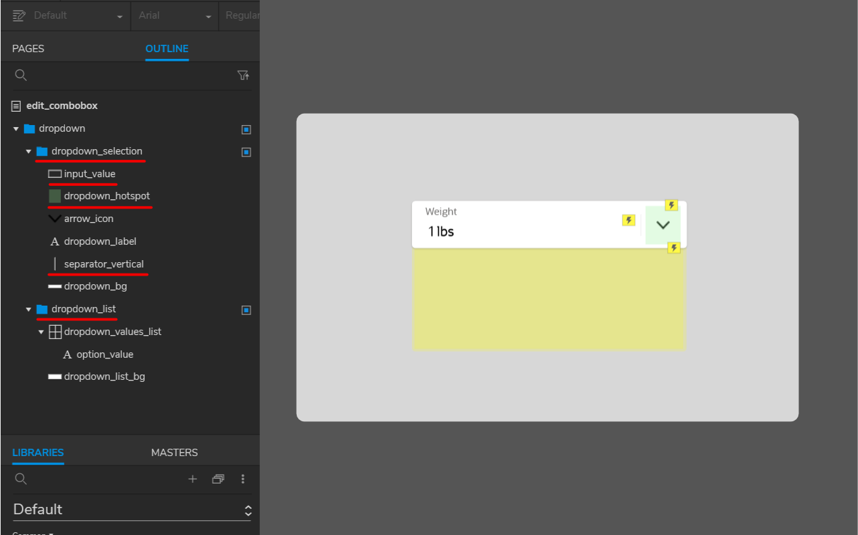Viewport: 858px width, 535px height.
Task: Toggle the dropdown_list group's blue square marker
Action: coord(246,310)
